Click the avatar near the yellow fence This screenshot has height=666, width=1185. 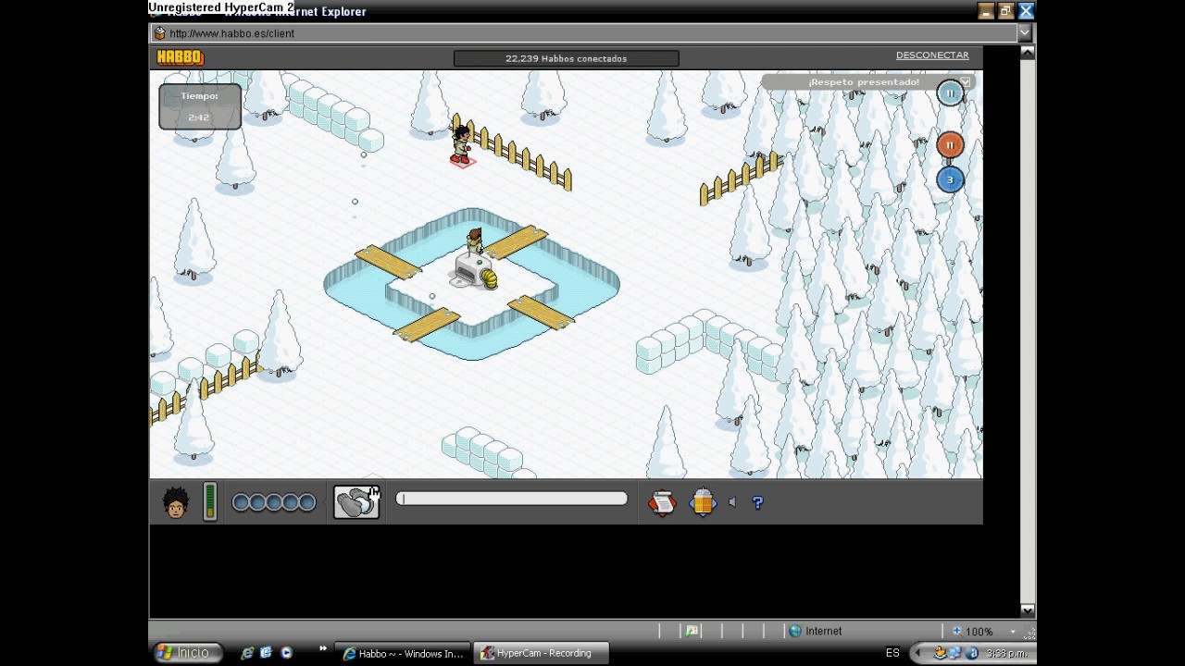(461, 144)
